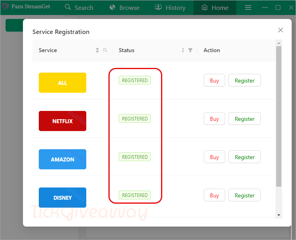The image size is (296, 240).
Task: Sort the Status column
Action: coord(183,50)
